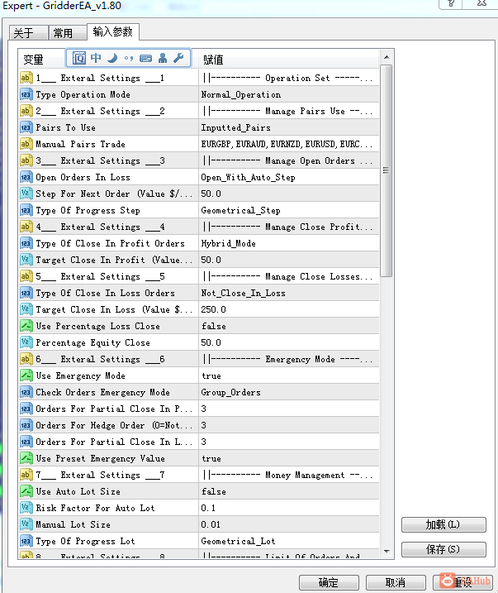Viewport: 498px width, 593px height.
Task: Switch to the 常用 tab
Action: (68, 33)
